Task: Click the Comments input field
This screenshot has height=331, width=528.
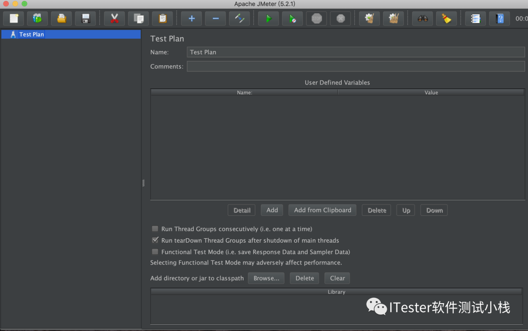Action: pos(355,66)
